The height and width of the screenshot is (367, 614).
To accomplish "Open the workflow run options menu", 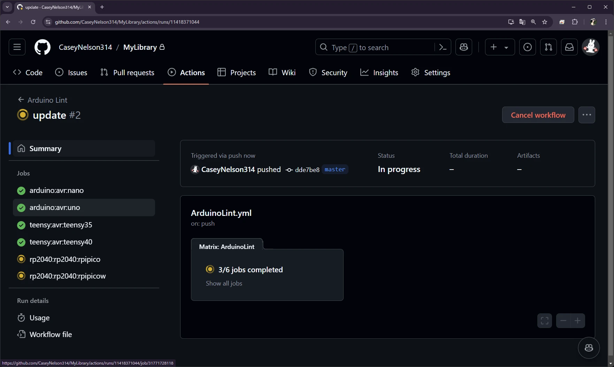I will coord(587,115).
